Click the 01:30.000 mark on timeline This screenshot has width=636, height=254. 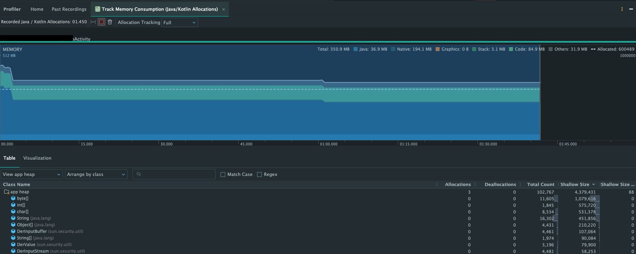(x=488, y=144)
